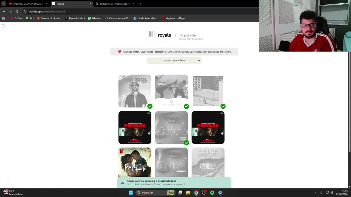
Task: Select the middle-row euphoria album cover
Action: pyautogui.click(x=171, y=128)
